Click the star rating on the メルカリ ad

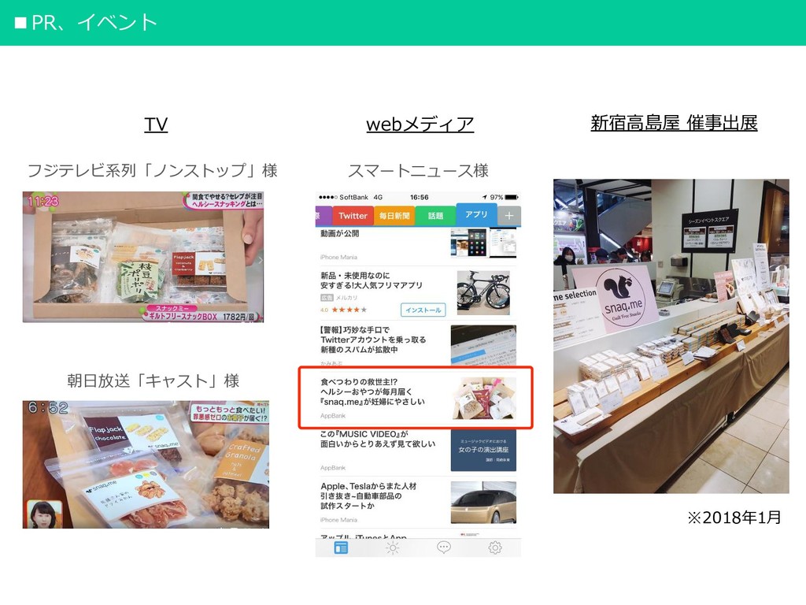click(349, 310)
